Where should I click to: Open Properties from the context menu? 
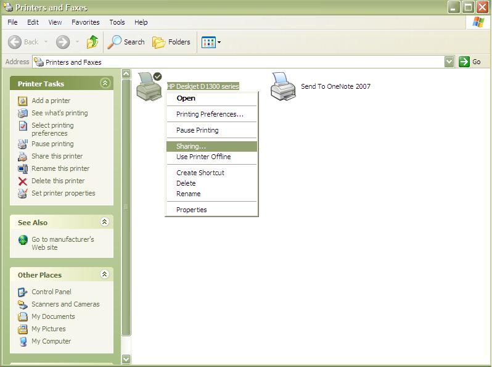click(x=212, y=210)
